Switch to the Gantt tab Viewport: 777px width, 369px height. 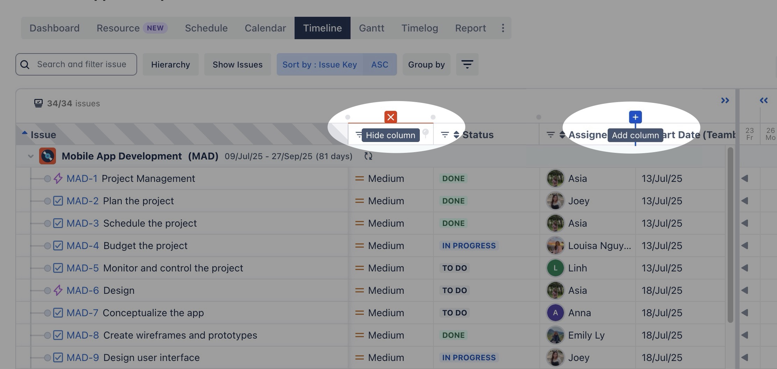coord(371,28)
